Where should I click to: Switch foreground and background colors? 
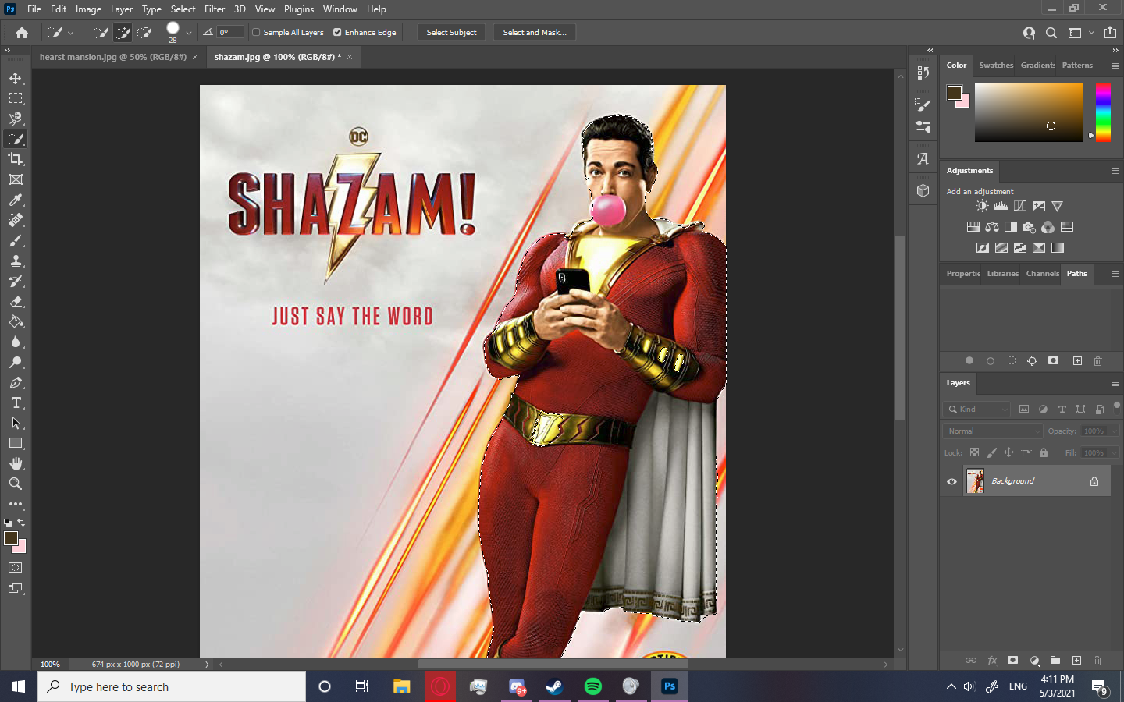click(x=21, y=523)
